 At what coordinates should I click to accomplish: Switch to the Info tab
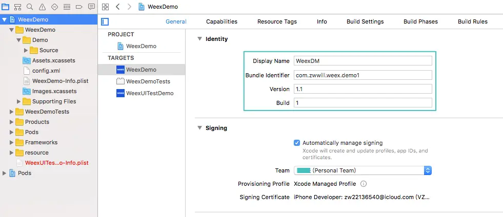pos(322,22)
